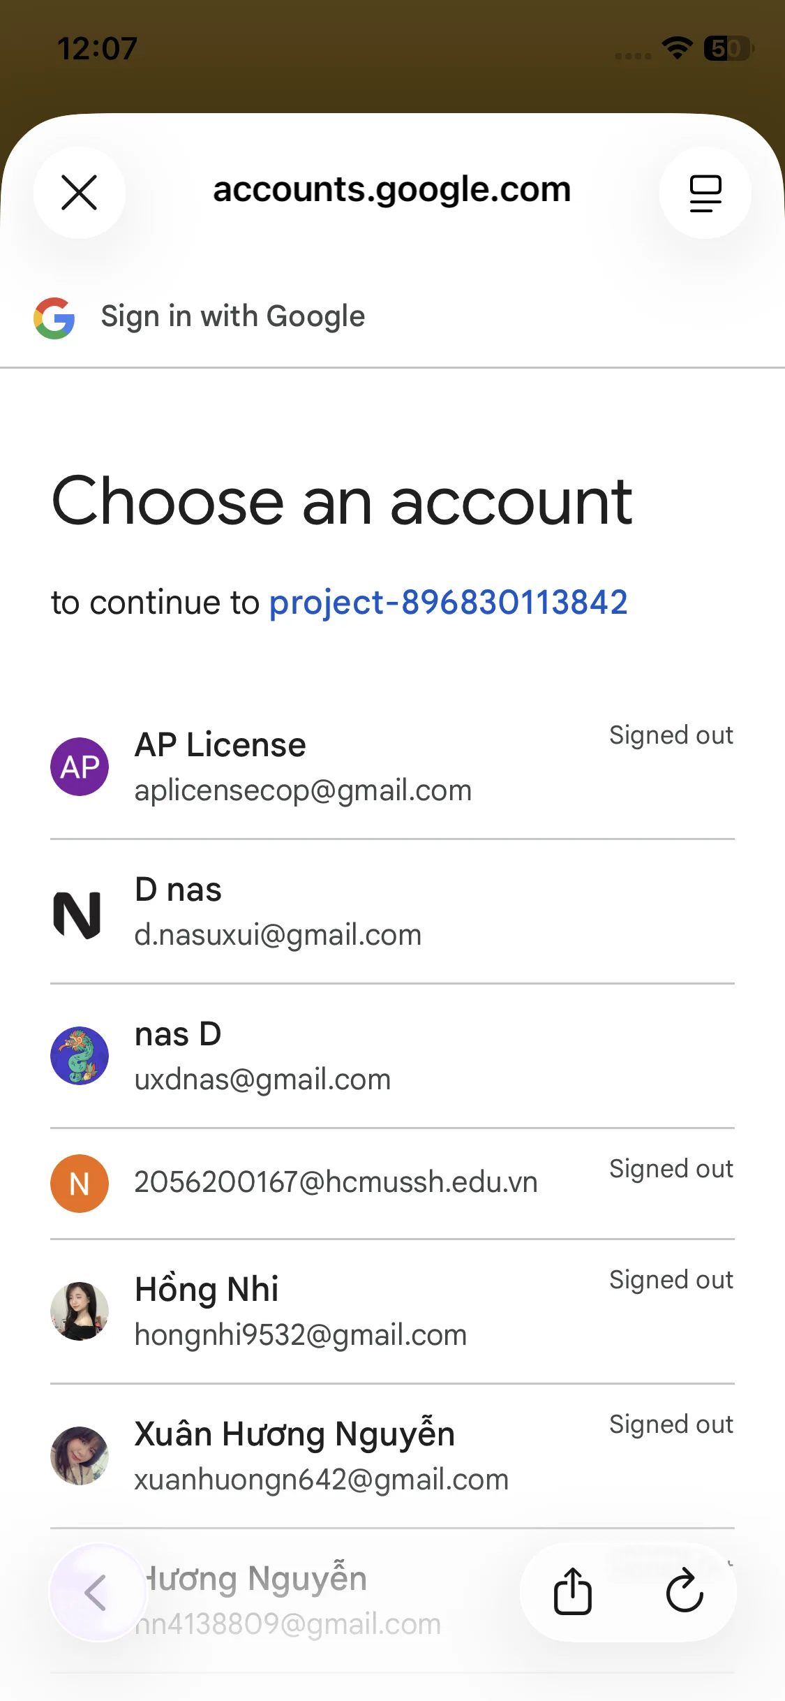Close the Google sign-in sheet

tap(80, 193)
